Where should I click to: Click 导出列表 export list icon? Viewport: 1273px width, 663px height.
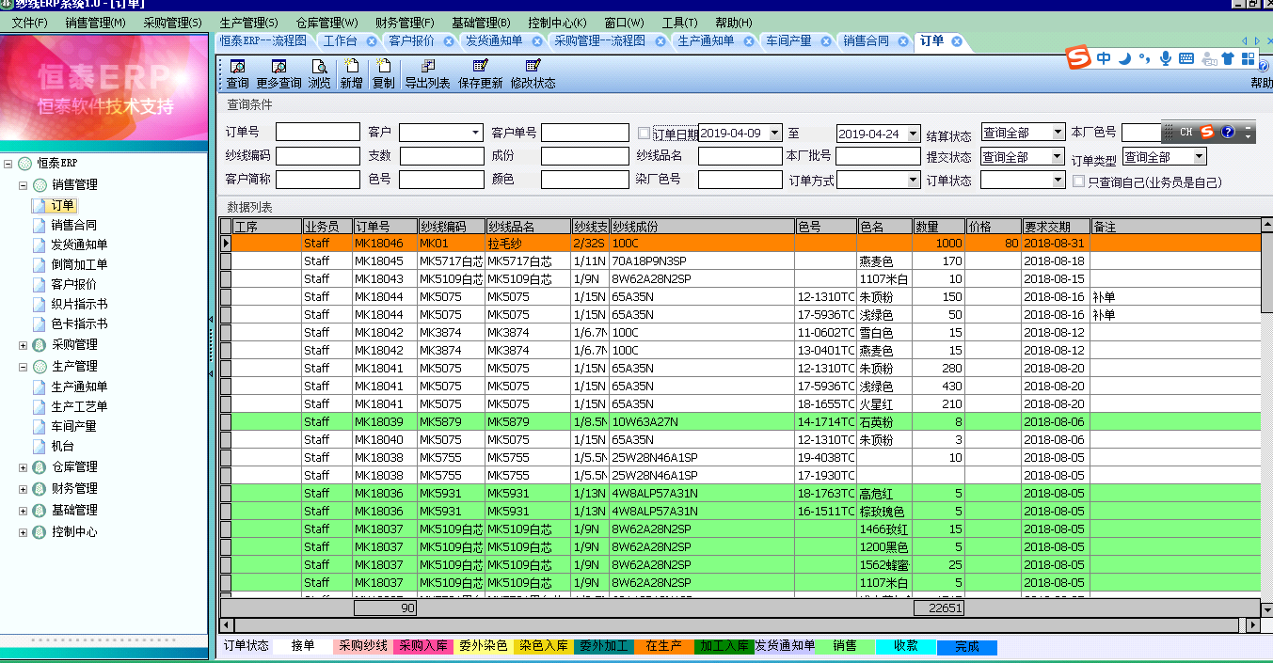click(427, 73)
